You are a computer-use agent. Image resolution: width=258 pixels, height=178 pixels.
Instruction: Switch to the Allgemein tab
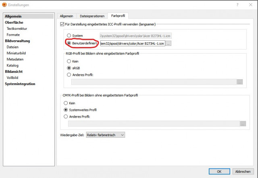67,16
